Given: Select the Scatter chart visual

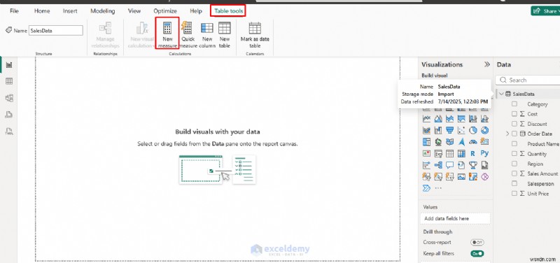Looking at the screenshot, I should point(461,130).
